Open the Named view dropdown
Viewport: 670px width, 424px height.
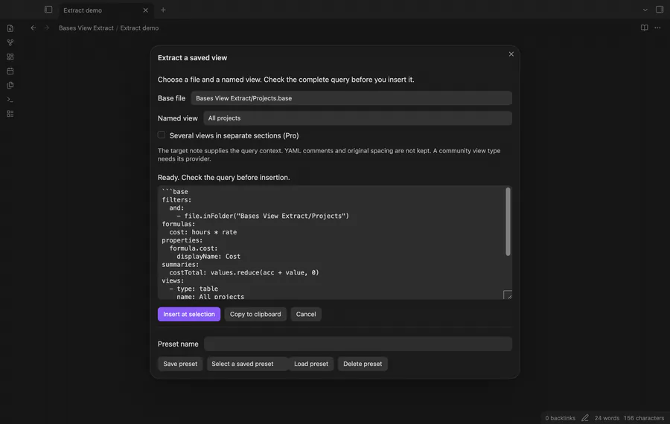coord(357,118)
